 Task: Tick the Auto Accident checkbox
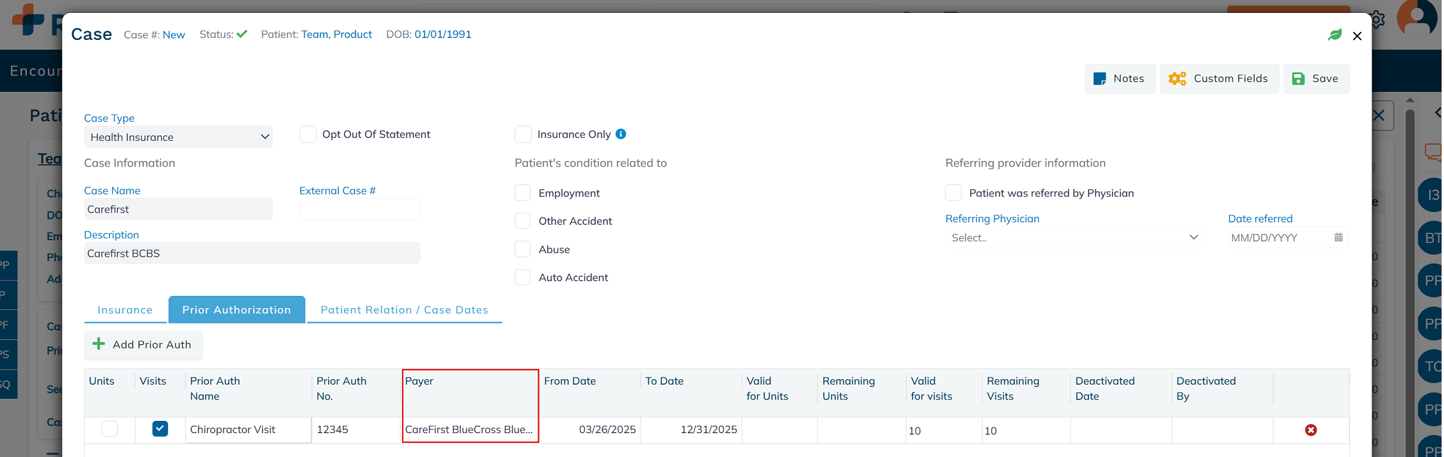tap(523, 278)
